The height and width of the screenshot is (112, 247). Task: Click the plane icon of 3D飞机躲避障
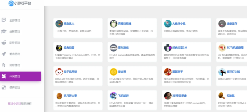(x=222, y=48)
